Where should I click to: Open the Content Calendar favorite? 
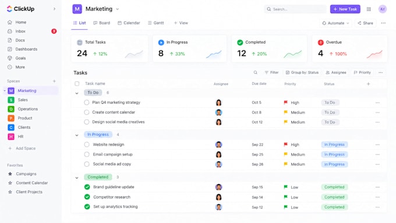32,183
